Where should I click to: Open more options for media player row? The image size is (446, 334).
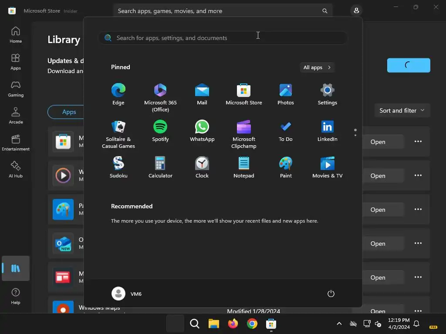[x=418, y=175]
